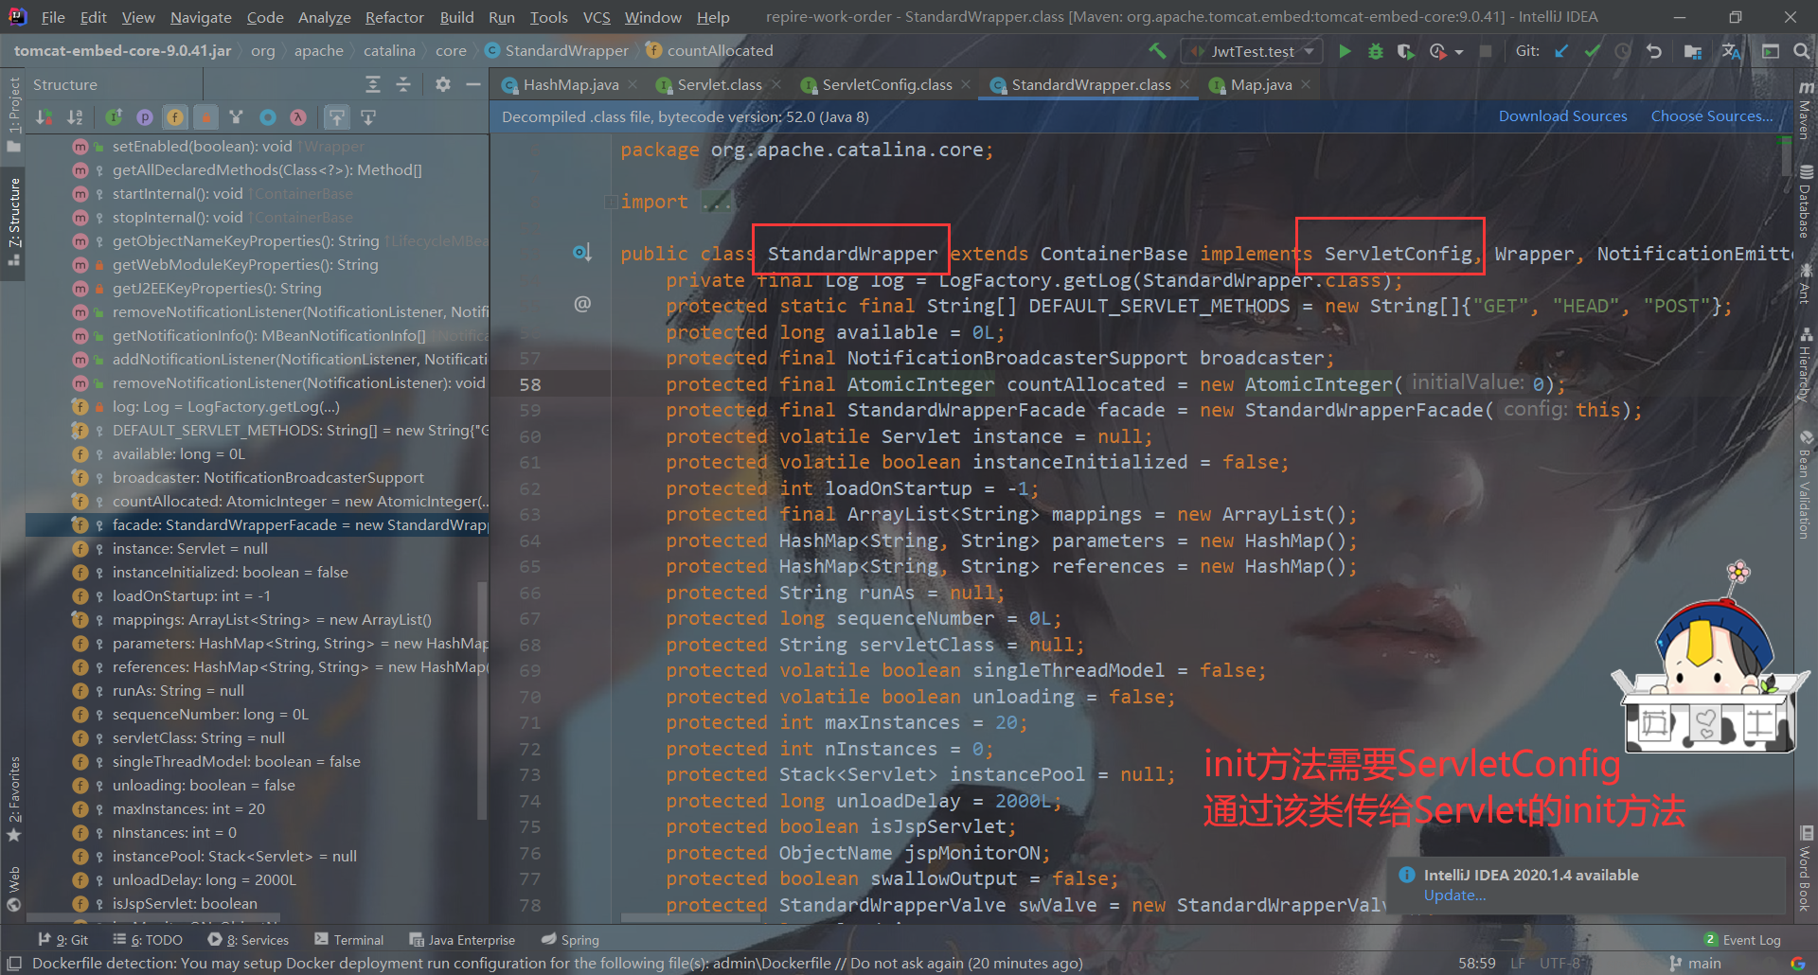Expand the folded import block
Image resolution: width=1818 pixels, height=975 pixels.
(611, 202)
